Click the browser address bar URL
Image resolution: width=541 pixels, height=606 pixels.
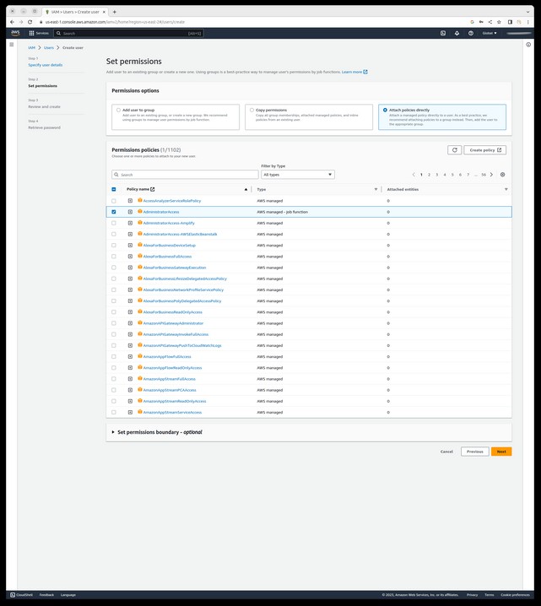115,22
